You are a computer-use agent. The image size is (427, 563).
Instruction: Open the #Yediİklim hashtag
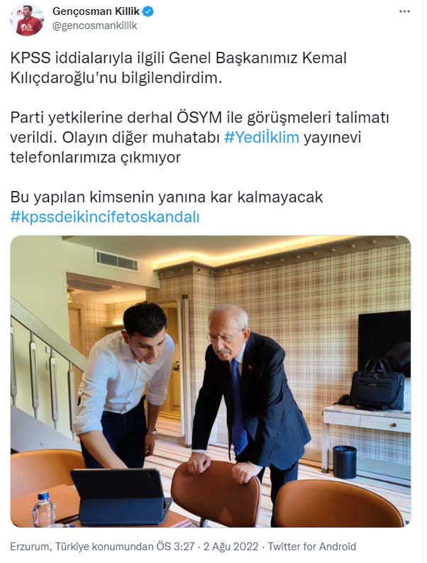(x=262, y=138)
